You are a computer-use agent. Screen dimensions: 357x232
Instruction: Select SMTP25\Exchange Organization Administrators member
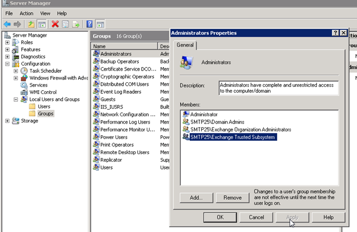coord(240,130)
